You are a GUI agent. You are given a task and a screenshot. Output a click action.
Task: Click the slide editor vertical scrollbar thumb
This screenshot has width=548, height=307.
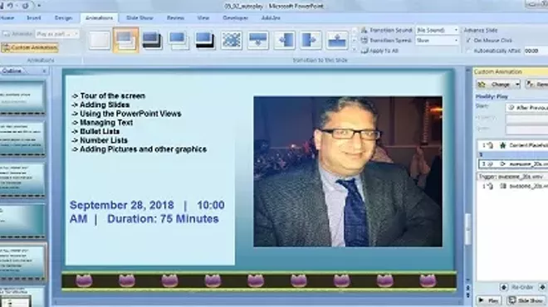(467, 230)
